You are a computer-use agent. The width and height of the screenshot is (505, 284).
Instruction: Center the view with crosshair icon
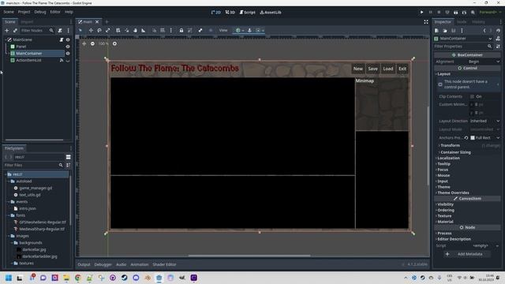(84, 43)
